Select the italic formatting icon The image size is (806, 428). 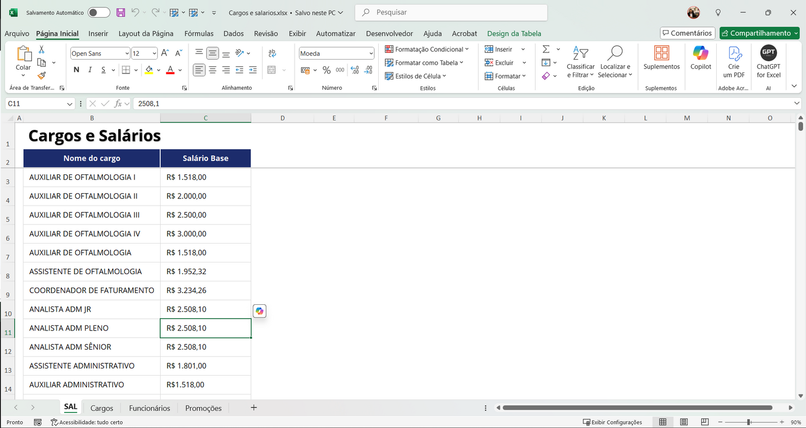(89, 70)
